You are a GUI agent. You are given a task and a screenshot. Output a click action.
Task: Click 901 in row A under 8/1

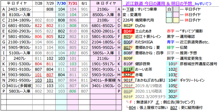click(84, 9)
